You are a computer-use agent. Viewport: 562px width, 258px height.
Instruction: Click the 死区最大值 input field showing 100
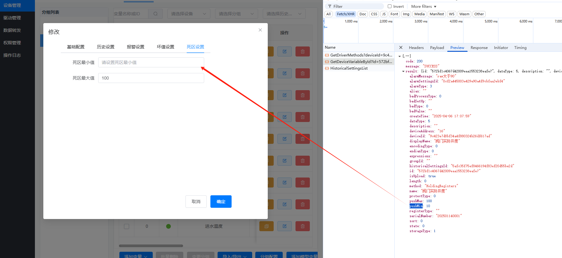(151, 78)
